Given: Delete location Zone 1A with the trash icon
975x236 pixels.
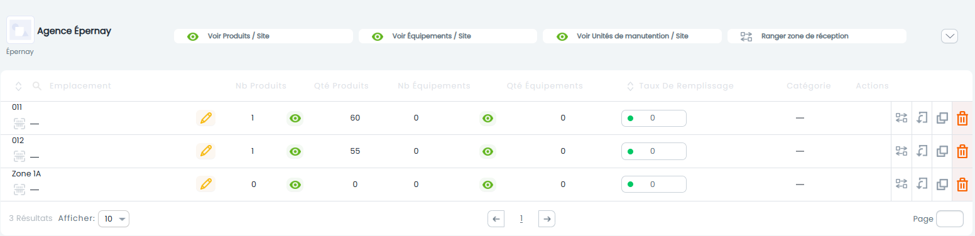Looking at the screenshot, I should click(962, 185).
